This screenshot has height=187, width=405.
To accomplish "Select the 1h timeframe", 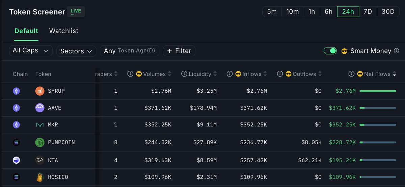I will coord(312,11).
